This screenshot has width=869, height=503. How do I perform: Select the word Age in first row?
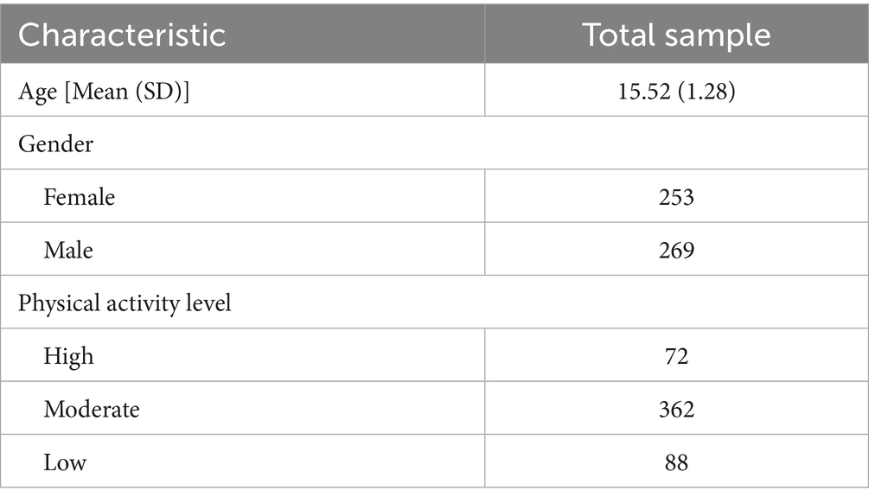coord(35,90)
